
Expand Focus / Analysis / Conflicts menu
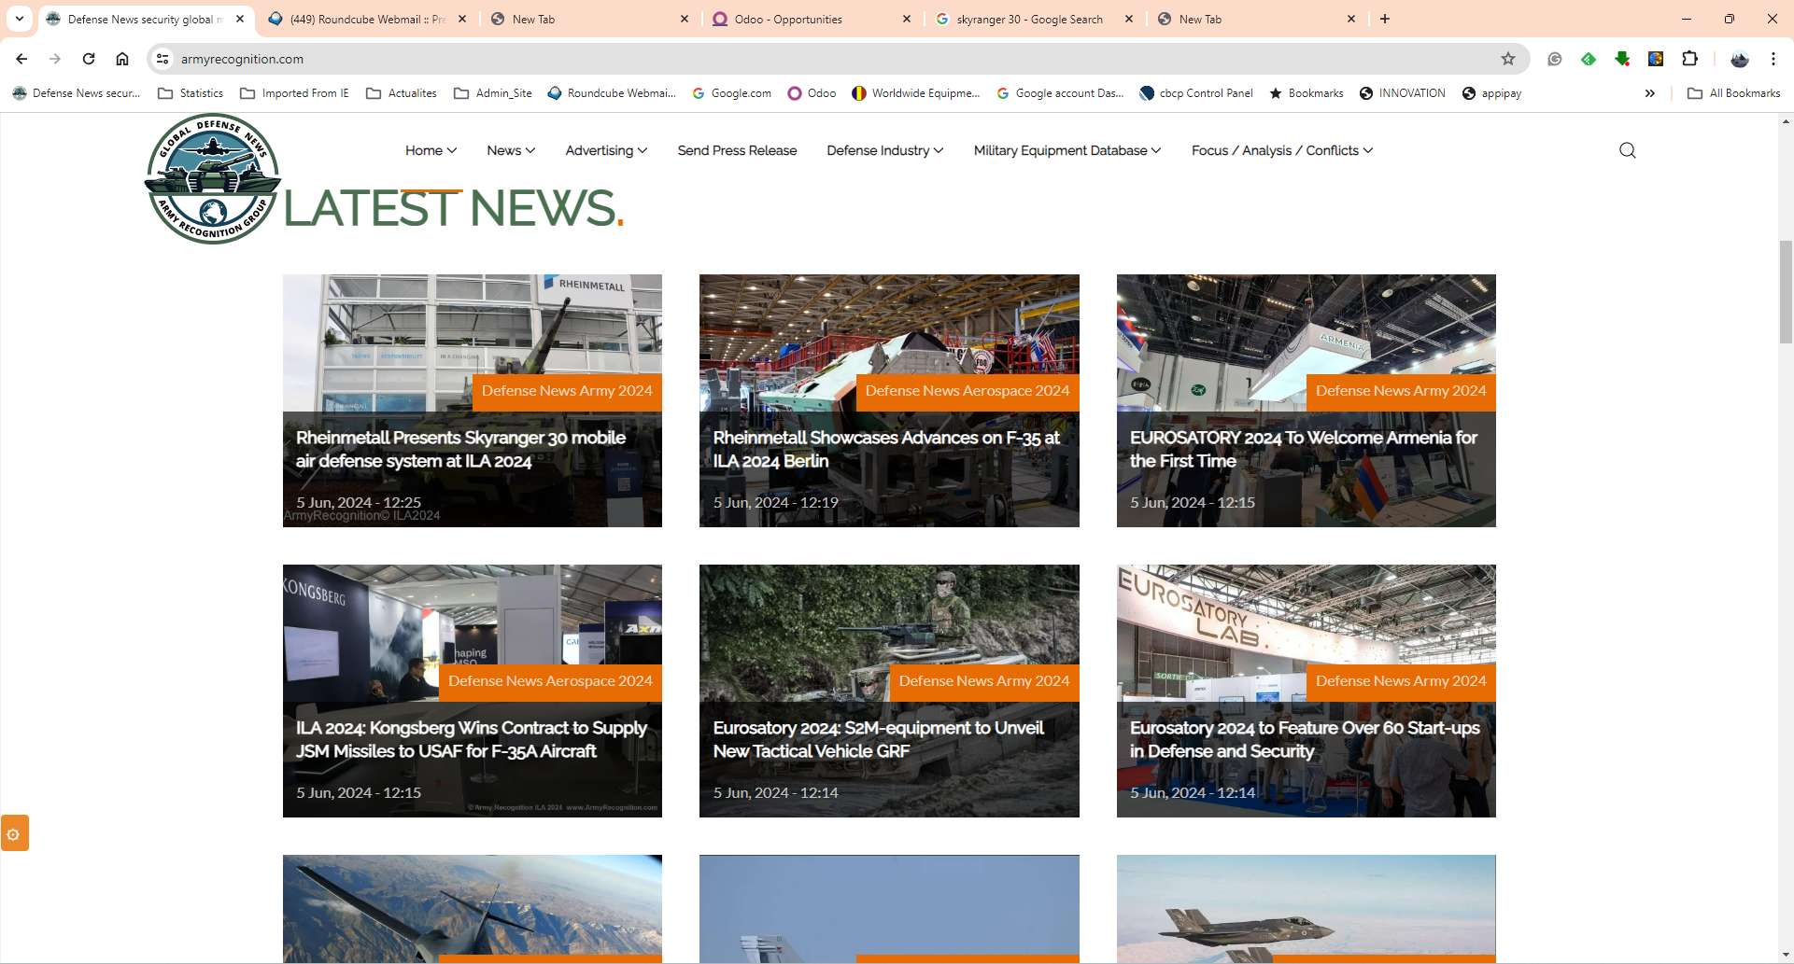(1281, 150)
